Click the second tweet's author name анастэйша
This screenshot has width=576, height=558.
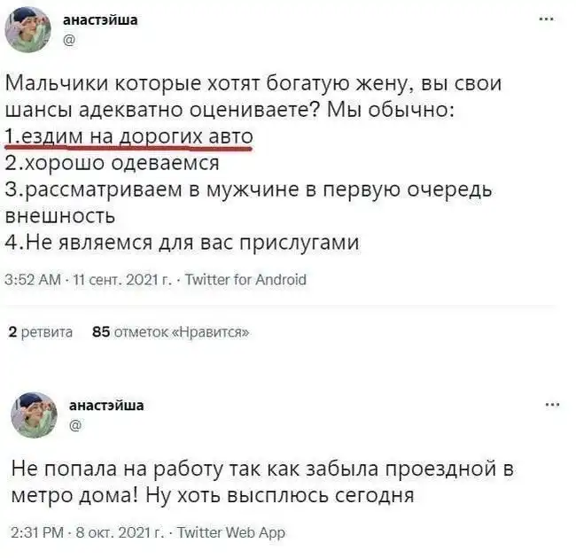click(106, 405)
